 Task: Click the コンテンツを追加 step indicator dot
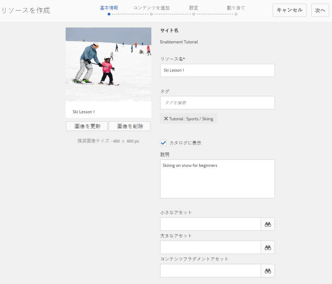point(151,14)
